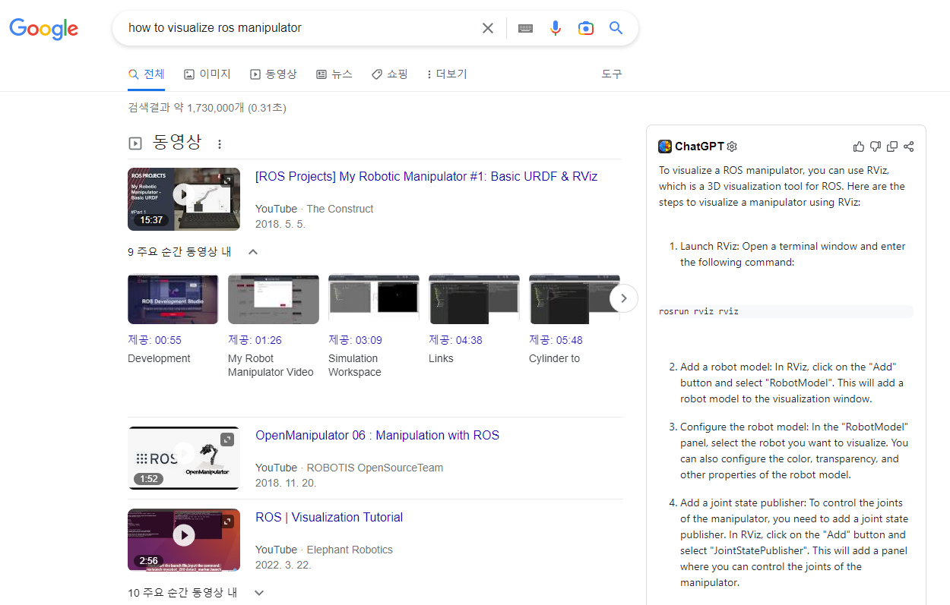Click YouTube · The Construct source text
The height and width of the screenshot is (605, 950).
[315, 209]
